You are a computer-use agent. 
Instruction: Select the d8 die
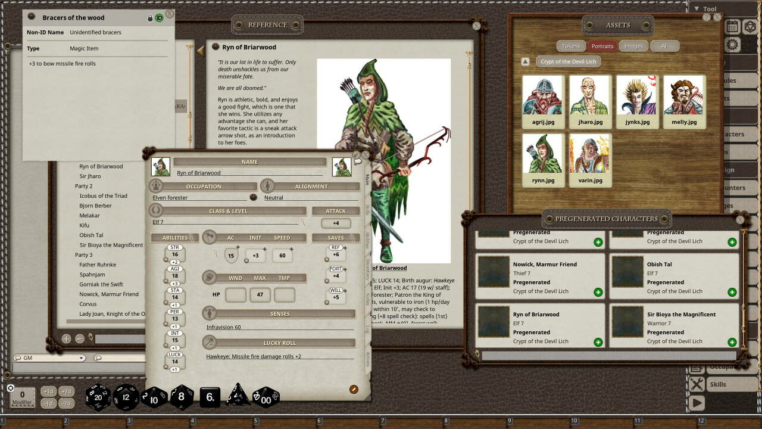(182, 397)
